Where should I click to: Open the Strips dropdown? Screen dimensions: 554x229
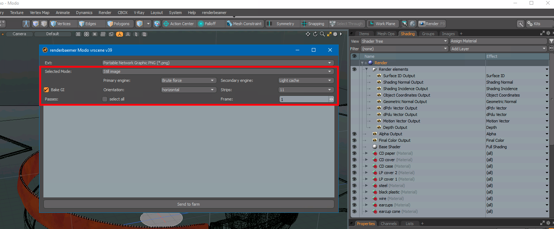click(306, 90)
